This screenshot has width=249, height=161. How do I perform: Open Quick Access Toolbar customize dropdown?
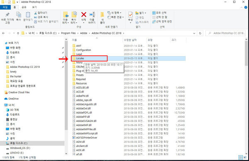(17, 2)
